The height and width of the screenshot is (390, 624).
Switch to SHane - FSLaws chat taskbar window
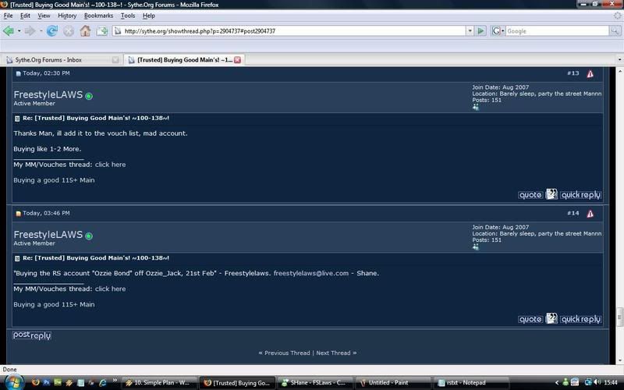pos(315,382)
